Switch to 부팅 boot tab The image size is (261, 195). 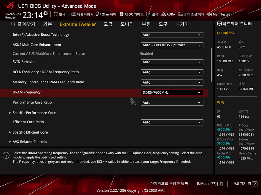(146, 24)
